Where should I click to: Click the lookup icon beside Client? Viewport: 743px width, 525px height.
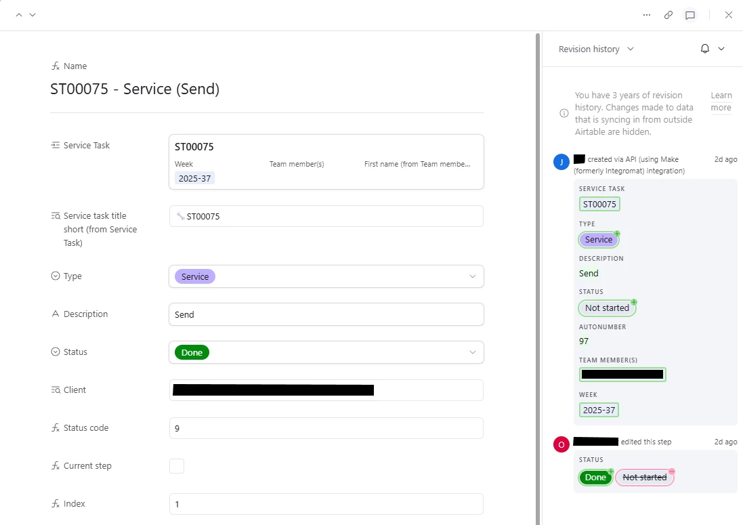[x=56, y=390]
